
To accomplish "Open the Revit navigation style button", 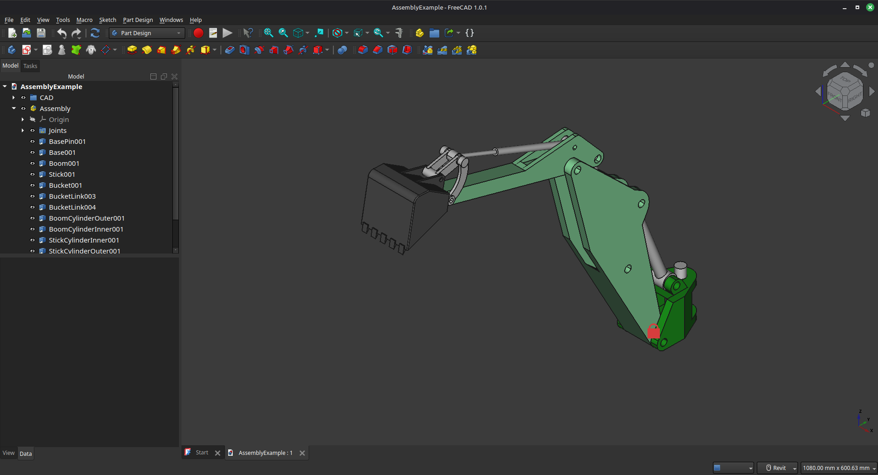I will click(x=777, y=468).
